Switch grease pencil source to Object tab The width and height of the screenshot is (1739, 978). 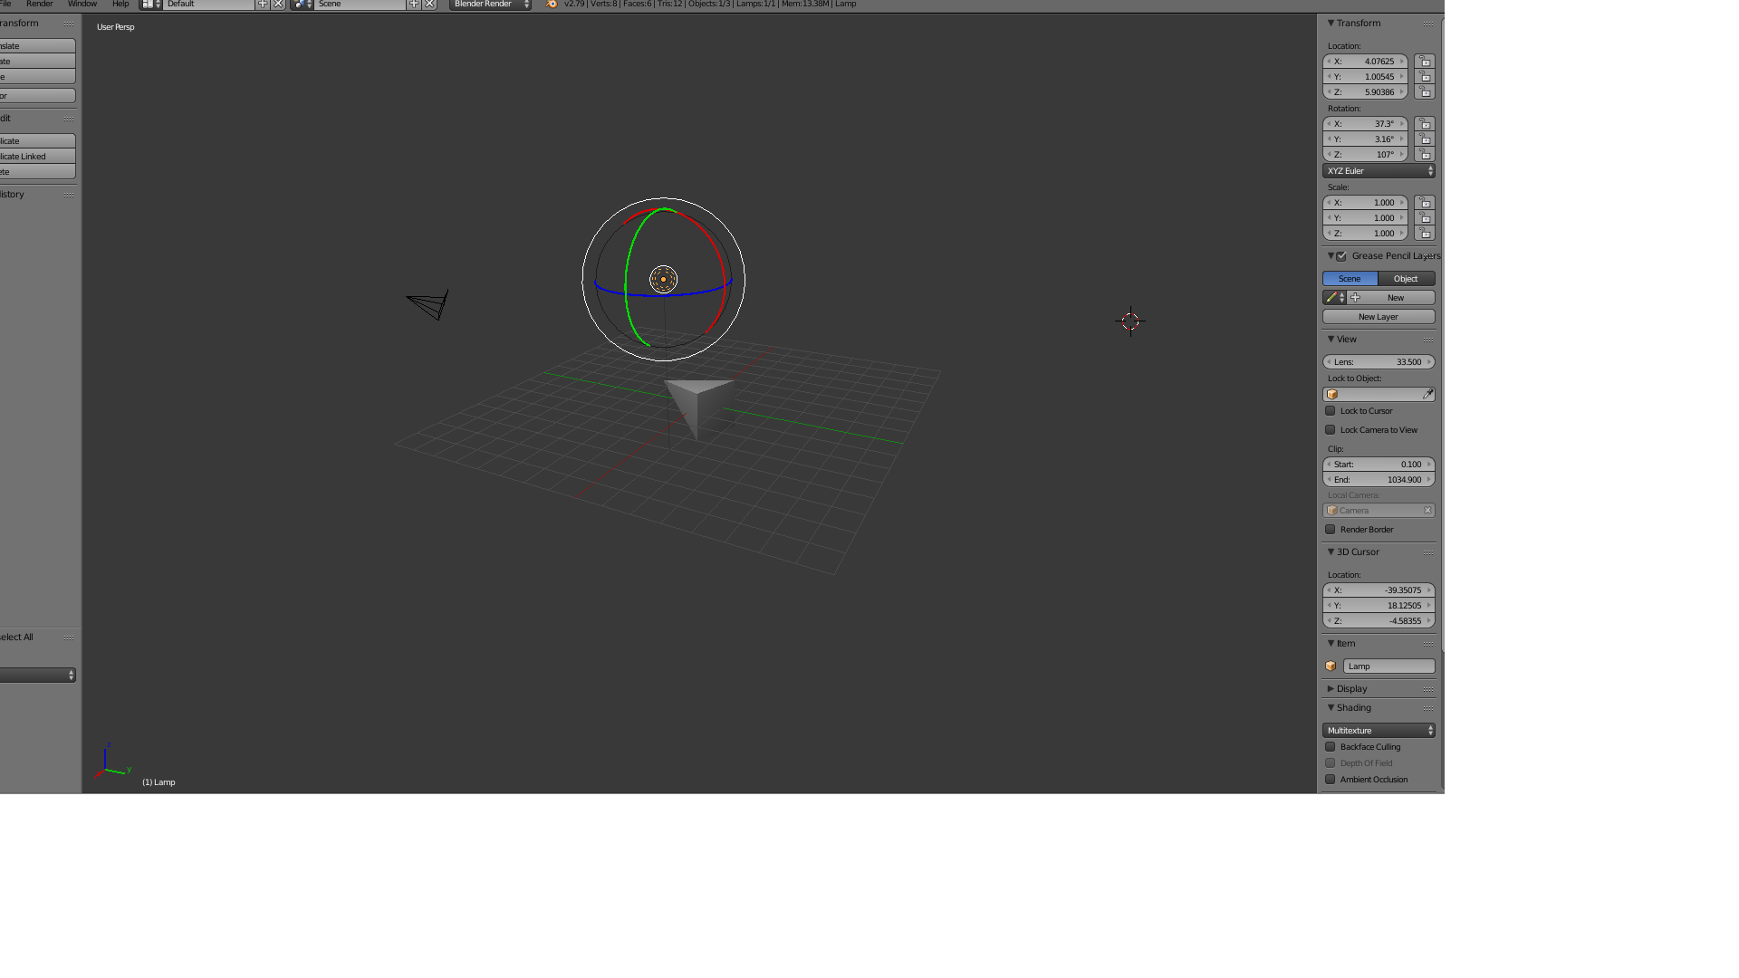(x=1406, y=279)
